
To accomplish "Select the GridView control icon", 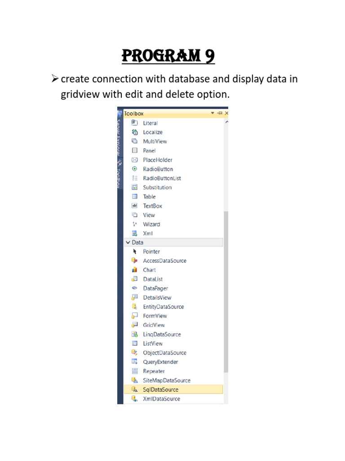I will tap(134, 325).
